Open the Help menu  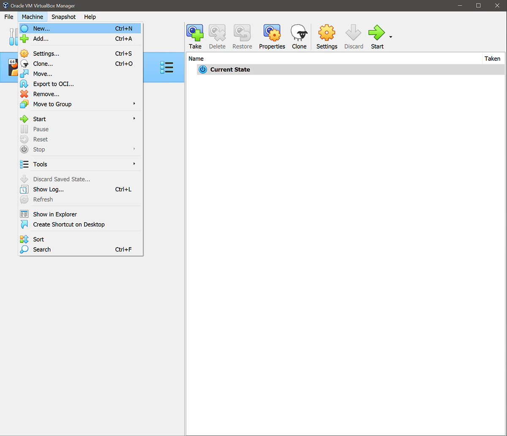click(90, 17)
